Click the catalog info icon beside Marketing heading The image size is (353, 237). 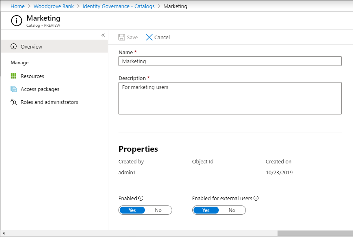click(x=16, y=20)
